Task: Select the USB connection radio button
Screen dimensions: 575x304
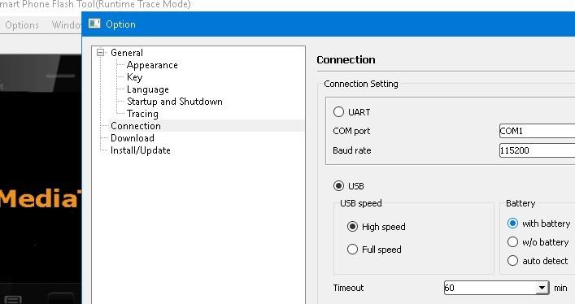Action: point(338,186)
